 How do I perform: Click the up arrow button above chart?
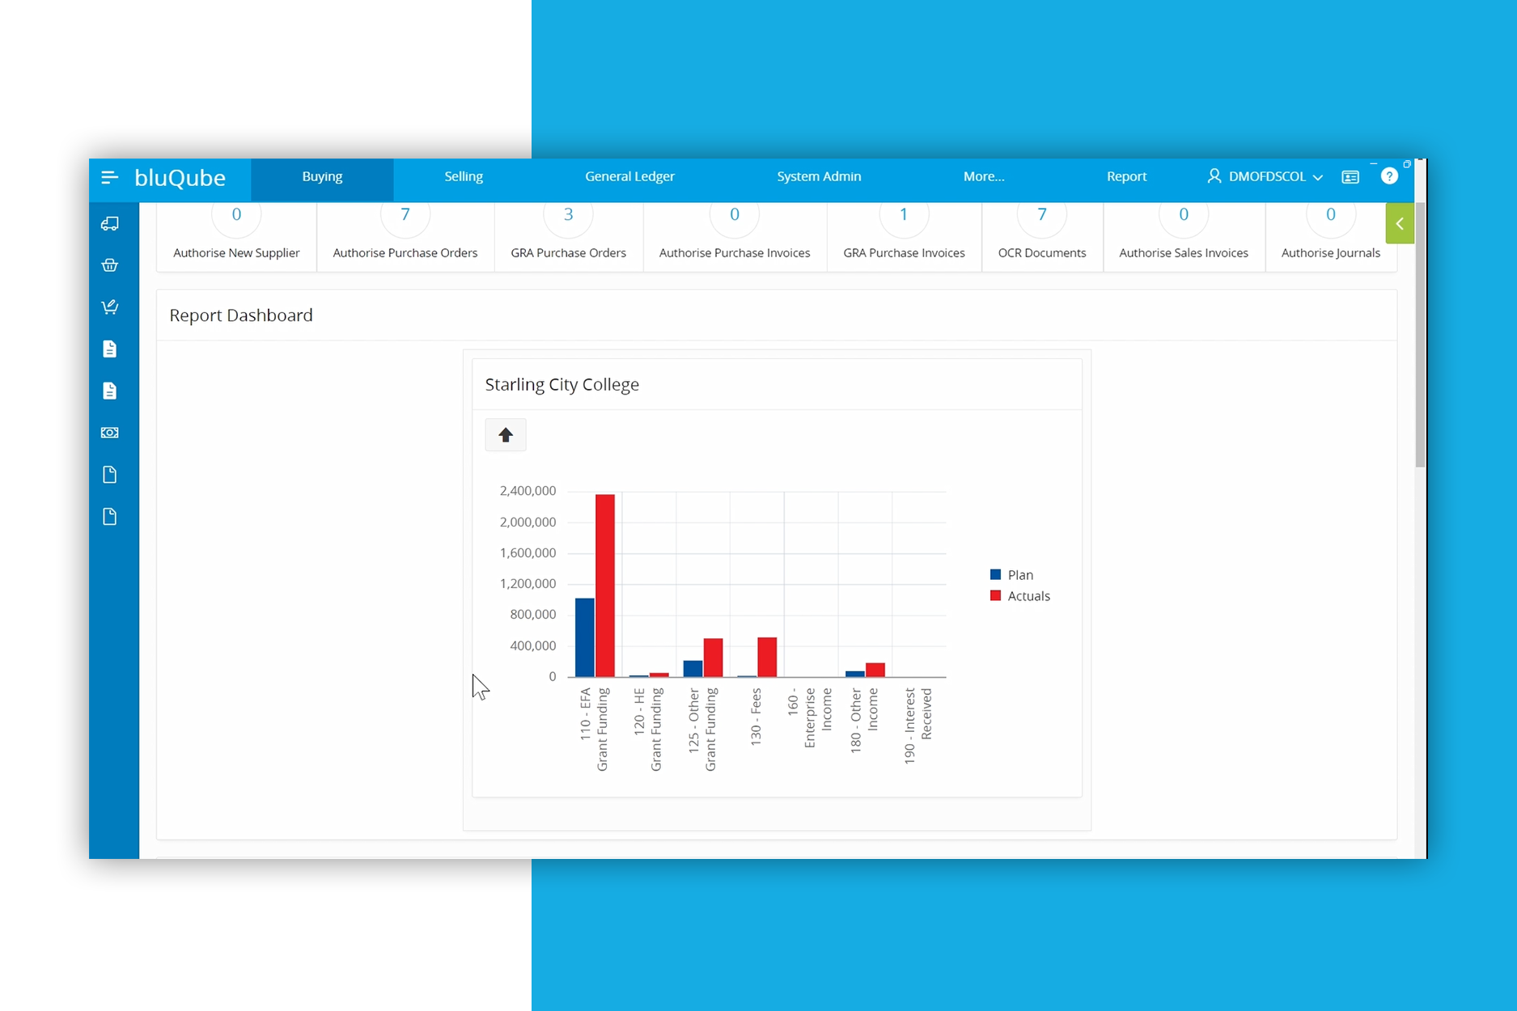tap(506, 435)
